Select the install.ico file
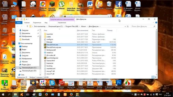Image resolution: width=173 pixels, height=97 pixels. pyautogui.click(x=50, y=53)
